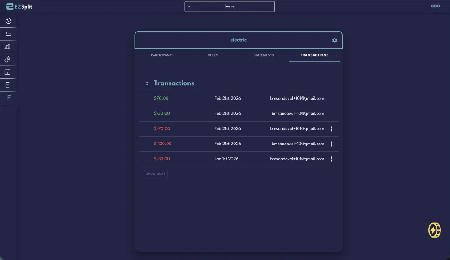
Task: Open options menu for $-33.00 transaction
Action: click(331, 159)
